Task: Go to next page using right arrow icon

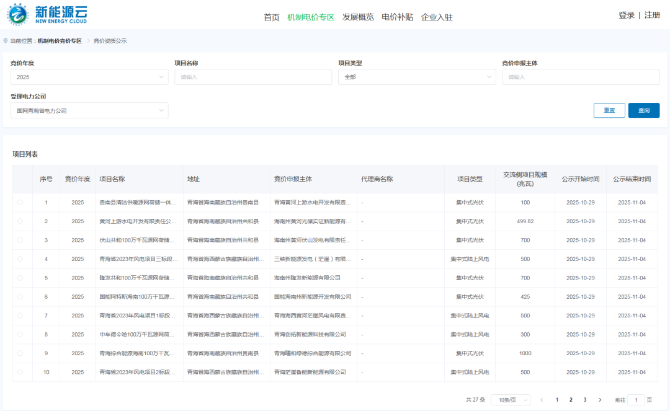Action: (600, 400)
